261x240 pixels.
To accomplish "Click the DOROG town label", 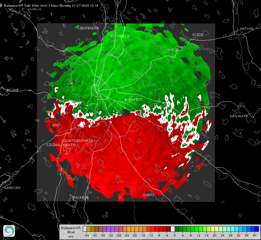I will coord(35,9).
